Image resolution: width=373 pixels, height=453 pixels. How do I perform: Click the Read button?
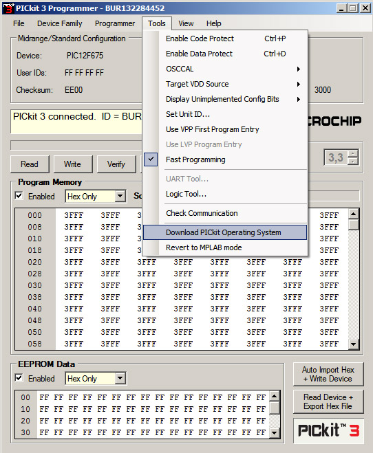click(30, 164)
